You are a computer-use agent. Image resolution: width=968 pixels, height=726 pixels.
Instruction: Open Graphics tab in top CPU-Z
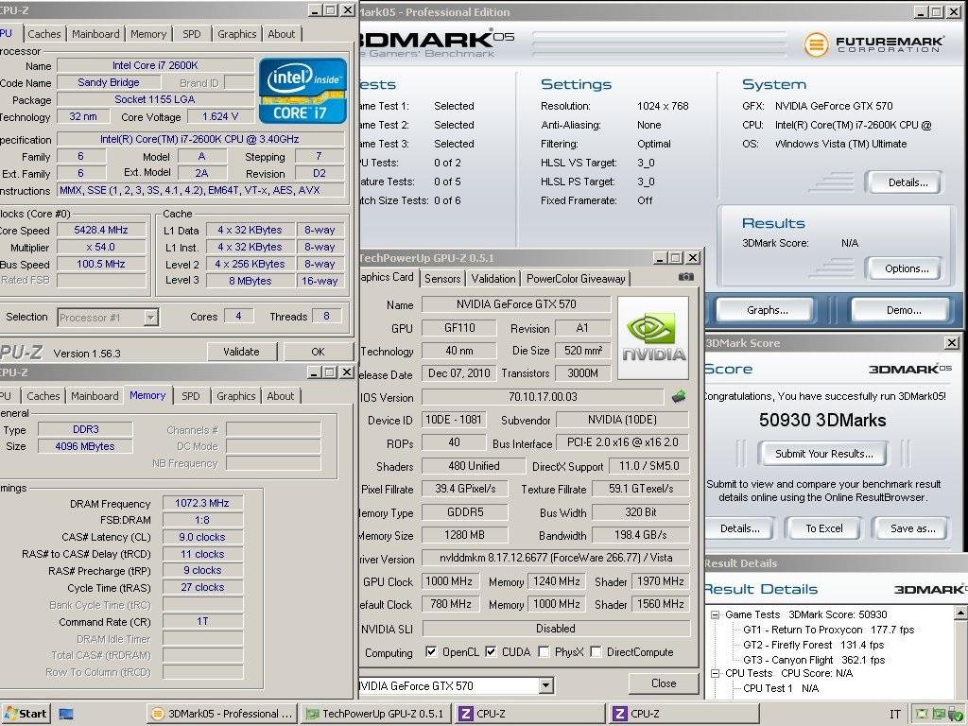tap(237, 34)
